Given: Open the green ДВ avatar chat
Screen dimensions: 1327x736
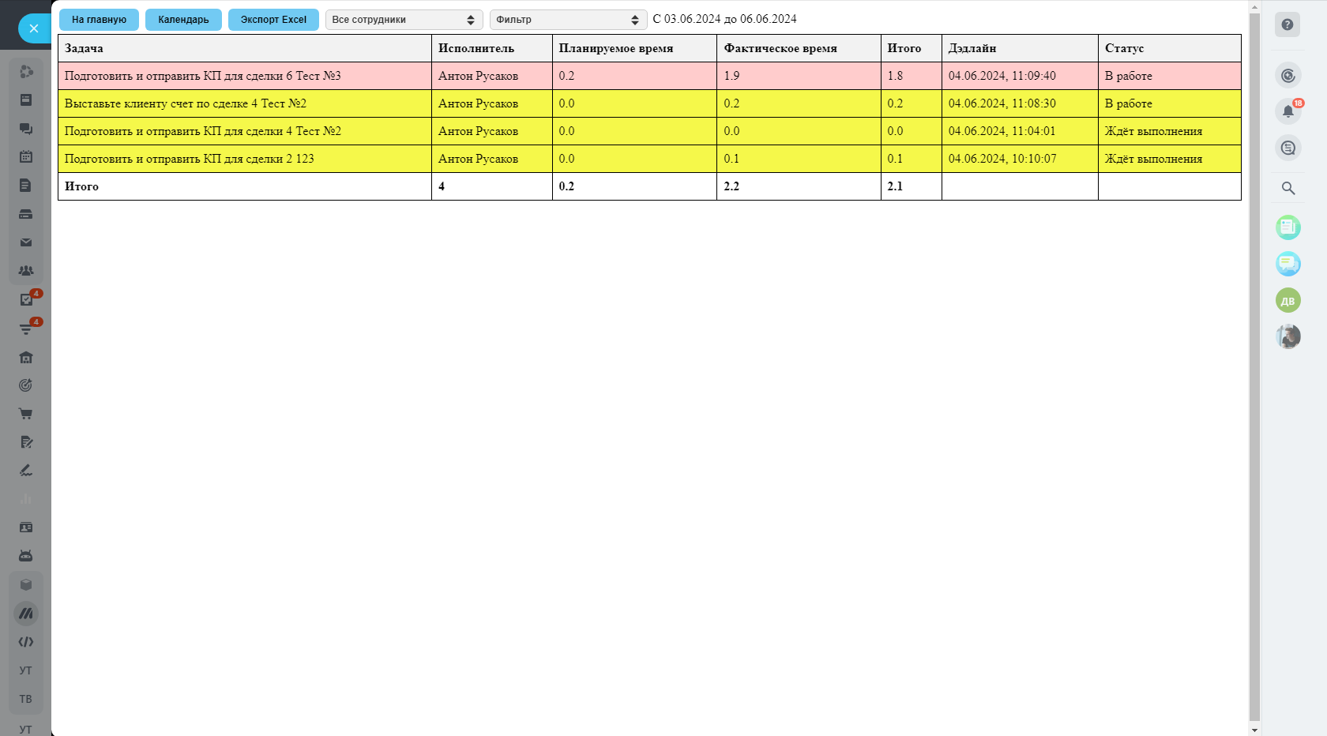Looking at the screenshot, I should 1288,300.
